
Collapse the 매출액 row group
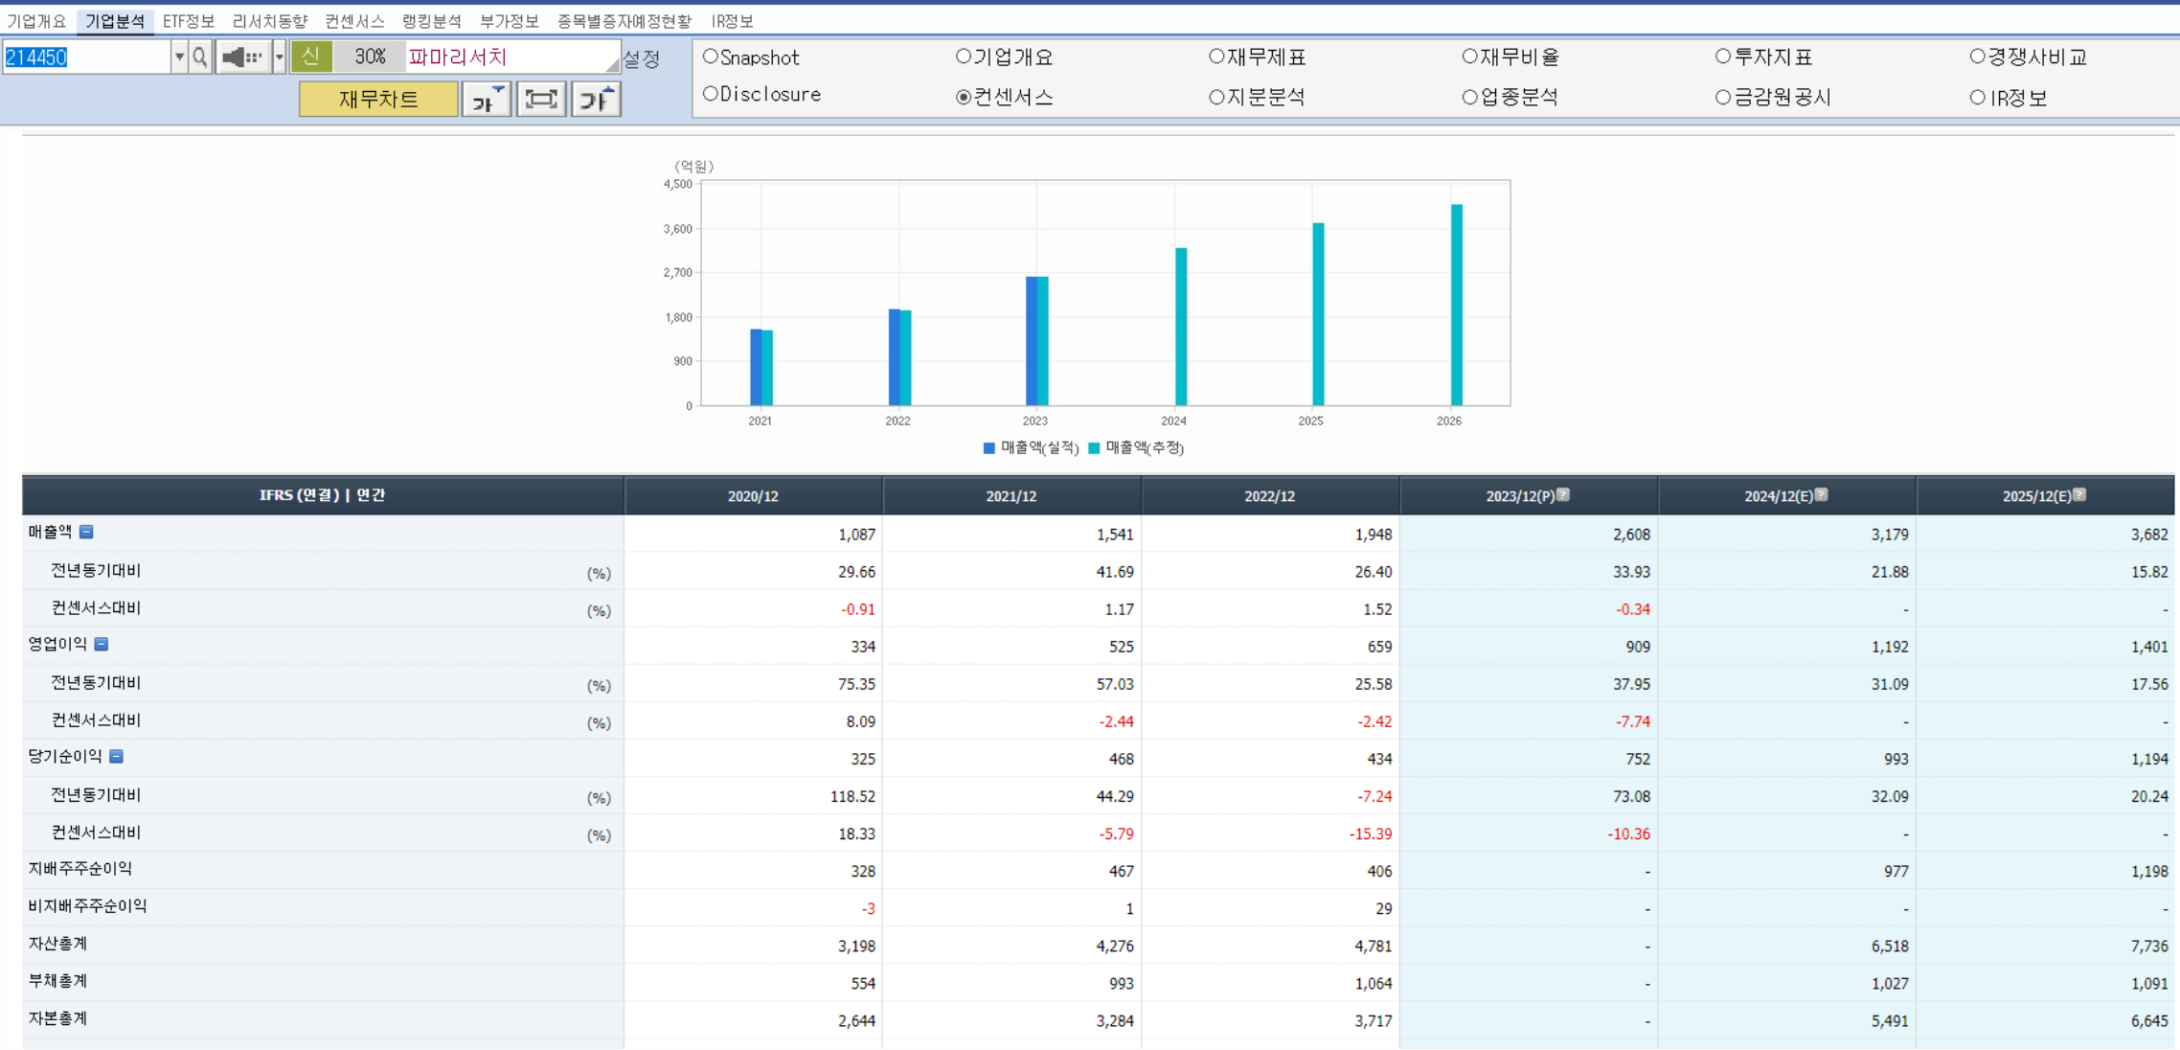coord(86,532)
